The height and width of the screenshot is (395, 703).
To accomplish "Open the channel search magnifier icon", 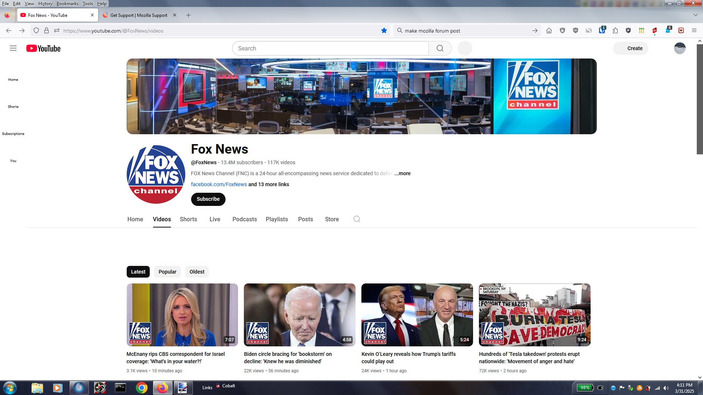I will pyautogui.click(x=357, y=219).
